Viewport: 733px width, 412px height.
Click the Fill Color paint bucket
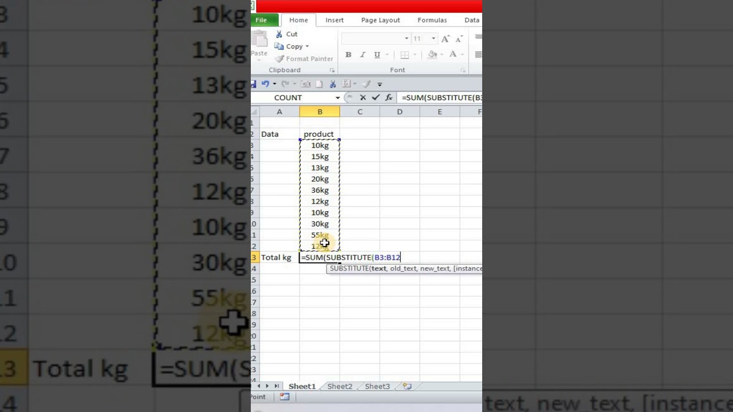pyautogui.click(x=432, y=54)
